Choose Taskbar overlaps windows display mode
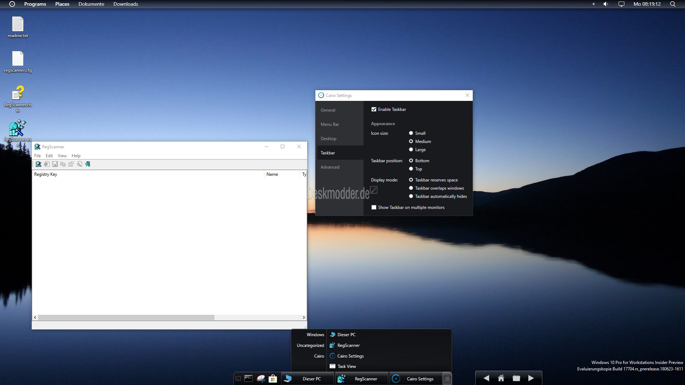The height and width of the screenshot is (385, 685). [x=411, y=188]
